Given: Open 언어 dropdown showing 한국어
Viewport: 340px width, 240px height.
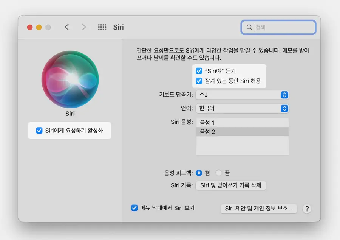Looking at the screenshot, I should [x=242, y=108].
